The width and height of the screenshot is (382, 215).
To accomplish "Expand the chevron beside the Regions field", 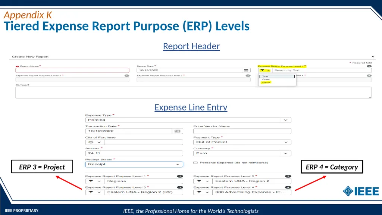I will [99, 181].
